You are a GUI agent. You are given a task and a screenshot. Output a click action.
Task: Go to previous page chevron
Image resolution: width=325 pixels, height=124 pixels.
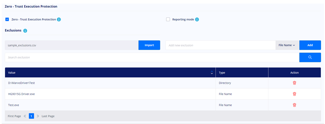(25, 116)
